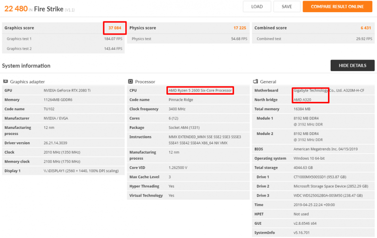Click Combined test result 29.92 FPS
Image resolution: width=377 pixels, height=238 pixels.
click(364, 39)
